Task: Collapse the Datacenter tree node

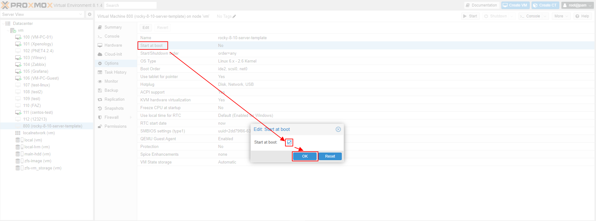Action: click(x=3, y=24)
